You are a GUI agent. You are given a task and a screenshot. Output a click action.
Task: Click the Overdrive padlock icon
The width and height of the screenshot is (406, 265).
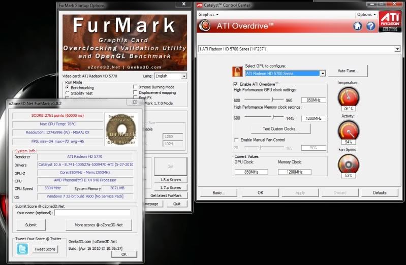237,72
